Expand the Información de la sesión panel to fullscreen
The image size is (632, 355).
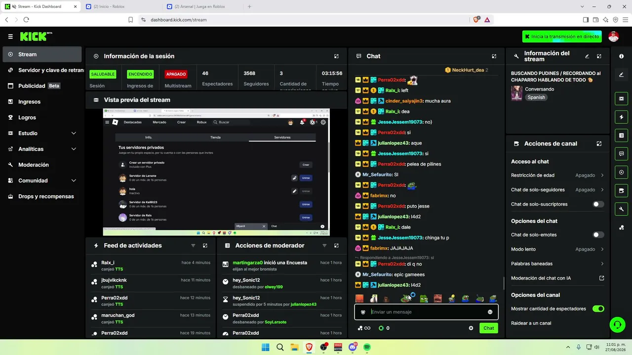click(336, 56)
